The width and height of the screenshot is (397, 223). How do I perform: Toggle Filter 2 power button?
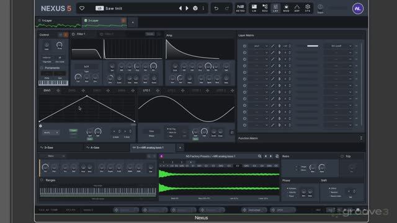tap(101, 34)
